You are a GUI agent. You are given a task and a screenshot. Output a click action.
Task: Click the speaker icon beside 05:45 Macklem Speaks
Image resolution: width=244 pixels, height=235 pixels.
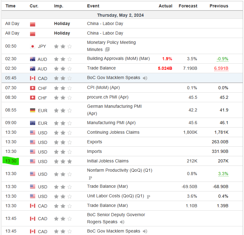coord(145,78)
